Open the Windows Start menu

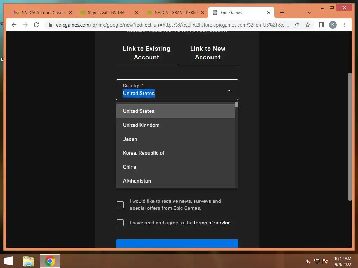(x=8, y=261)
